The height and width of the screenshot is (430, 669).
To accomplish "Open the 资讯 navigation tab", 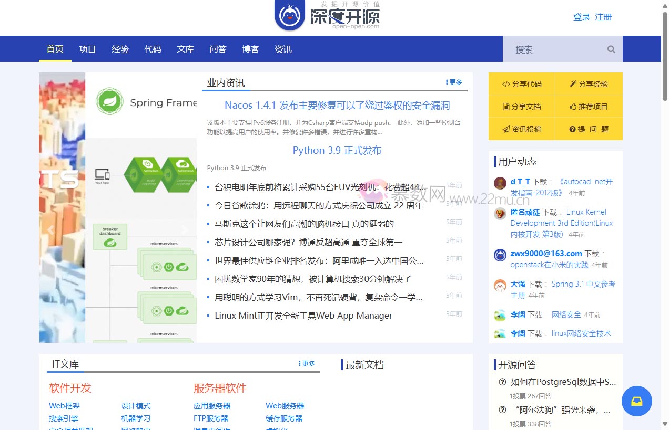I will [283, 49].
